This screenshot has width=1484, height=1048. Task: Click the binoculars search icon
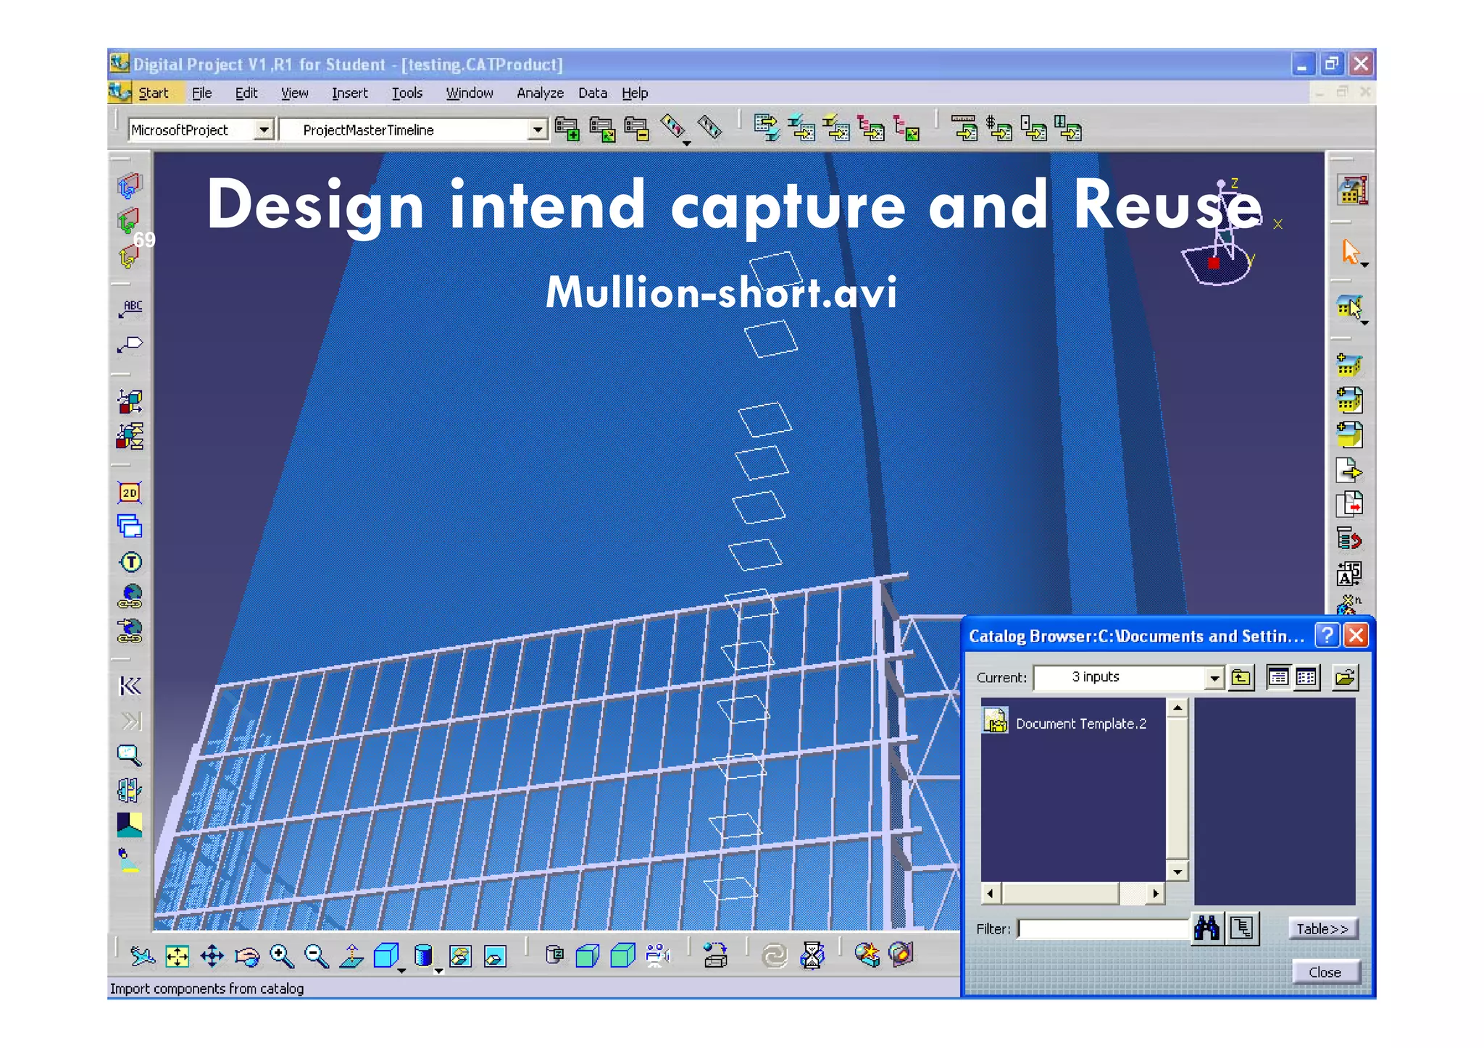(1207, 928)
